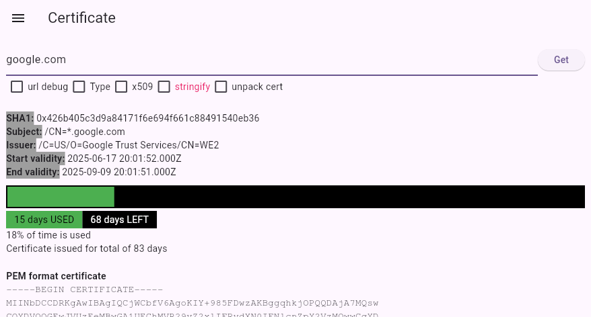This screenshot has height=317, width=591.
Task: Click the Get button
Action: (x=561, y=60)
